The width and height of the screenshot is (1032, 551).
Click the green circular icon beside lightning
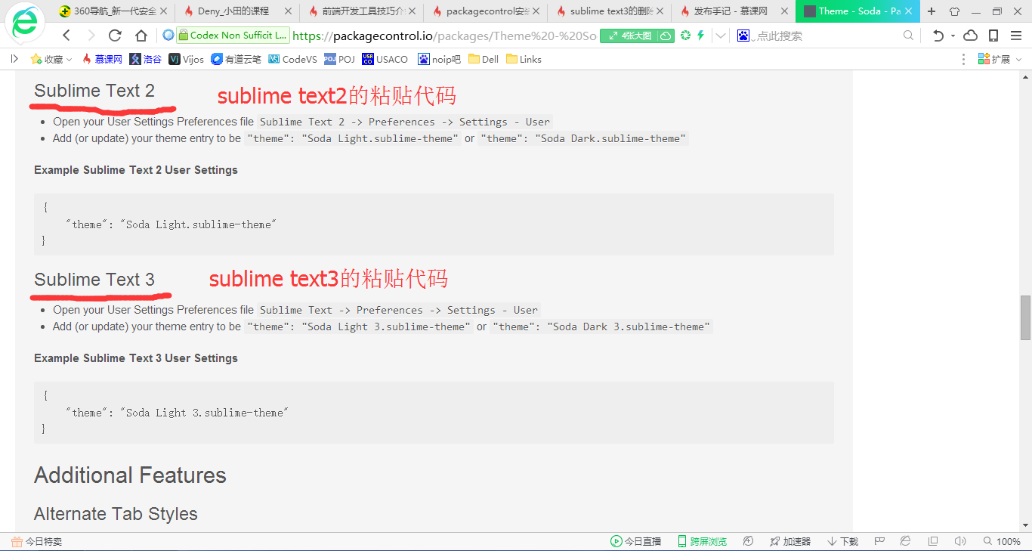point(686,36)
